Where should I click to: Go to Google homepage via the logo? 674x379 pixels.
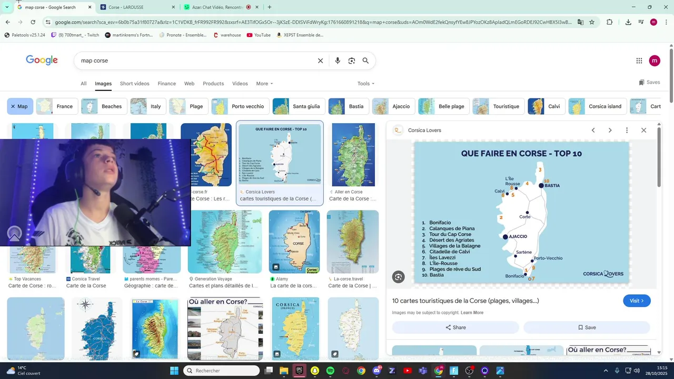(x=42, y=60)
